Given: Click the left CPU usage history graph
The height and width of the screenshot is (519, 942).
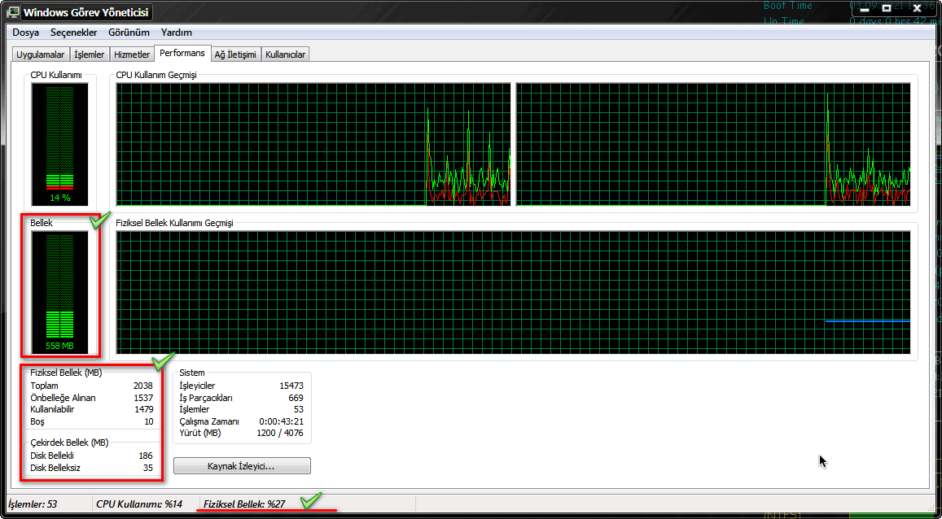Looking at the screenshot, I should (313, 145).
